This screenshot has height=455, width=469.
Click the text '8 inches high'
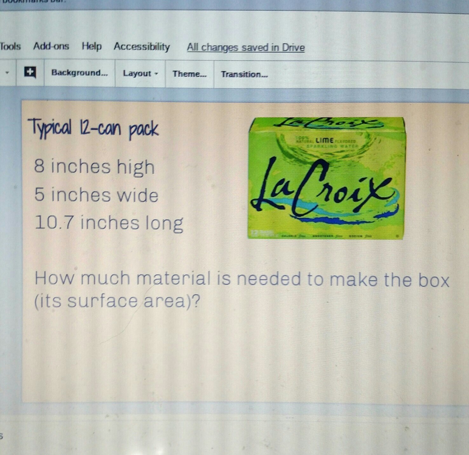click(94, 166)
